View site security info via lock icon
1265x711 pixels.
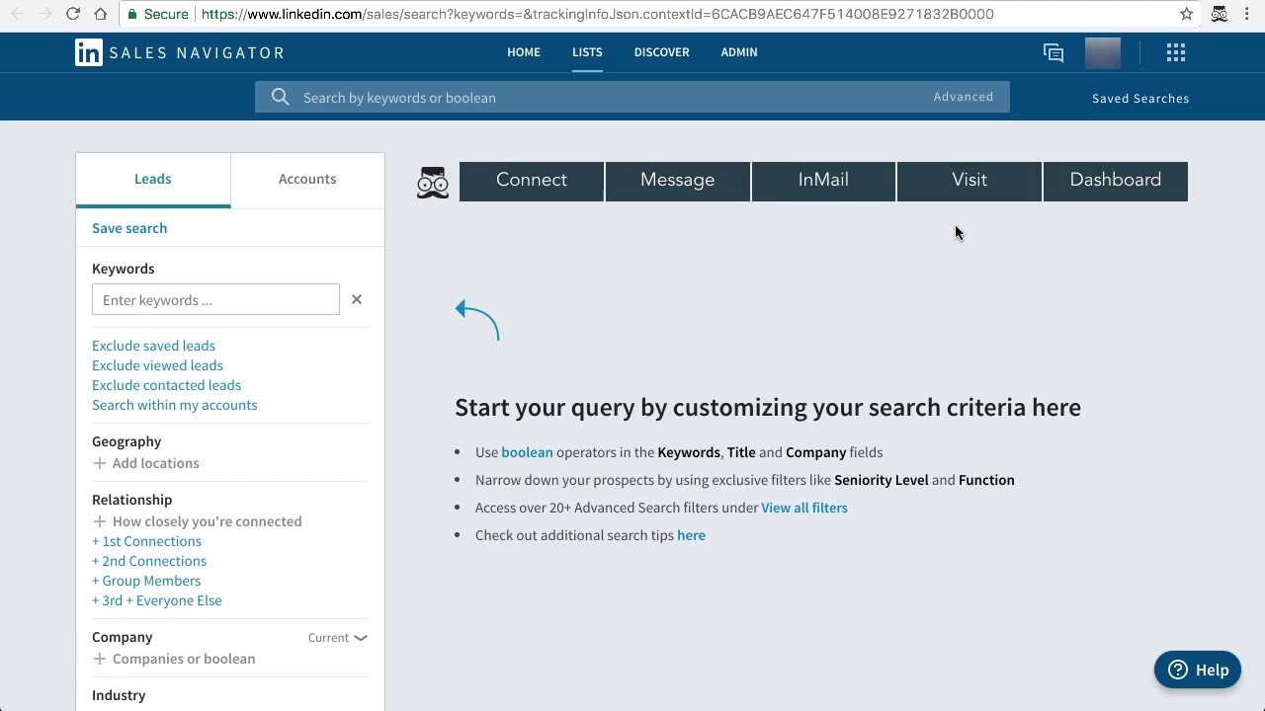click(132, 14)
